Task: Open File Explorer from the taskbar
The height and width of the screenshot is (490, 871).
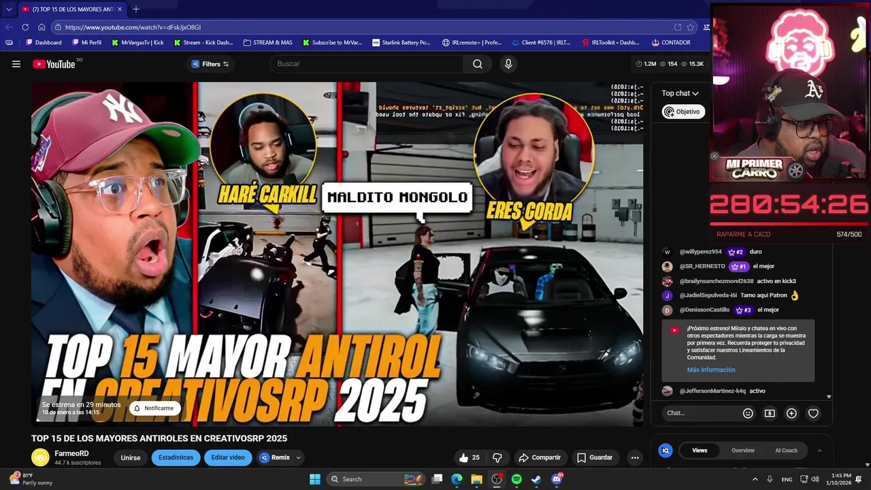Action: tap(476, 479)
